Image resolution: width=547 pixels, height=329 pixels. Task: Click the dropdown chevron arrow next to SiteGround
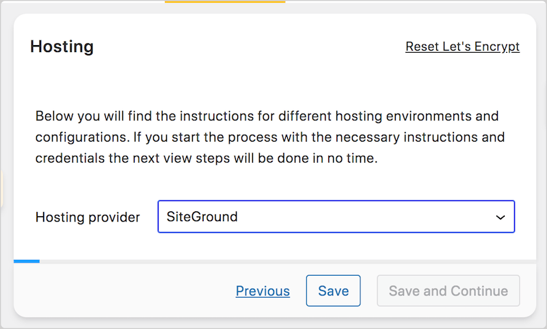[501, 218]
